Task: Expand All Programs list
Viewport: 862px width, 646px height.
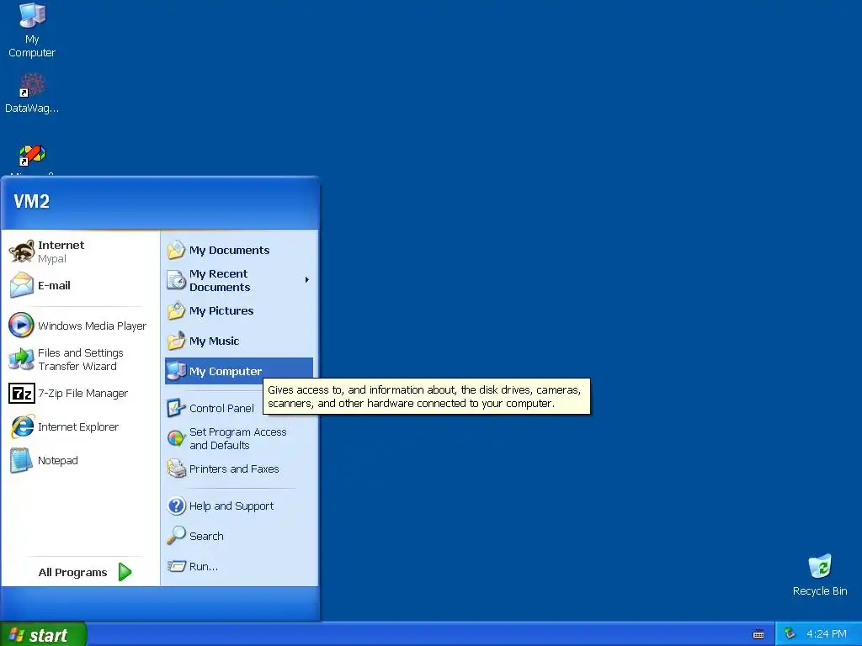Action: 85,572
